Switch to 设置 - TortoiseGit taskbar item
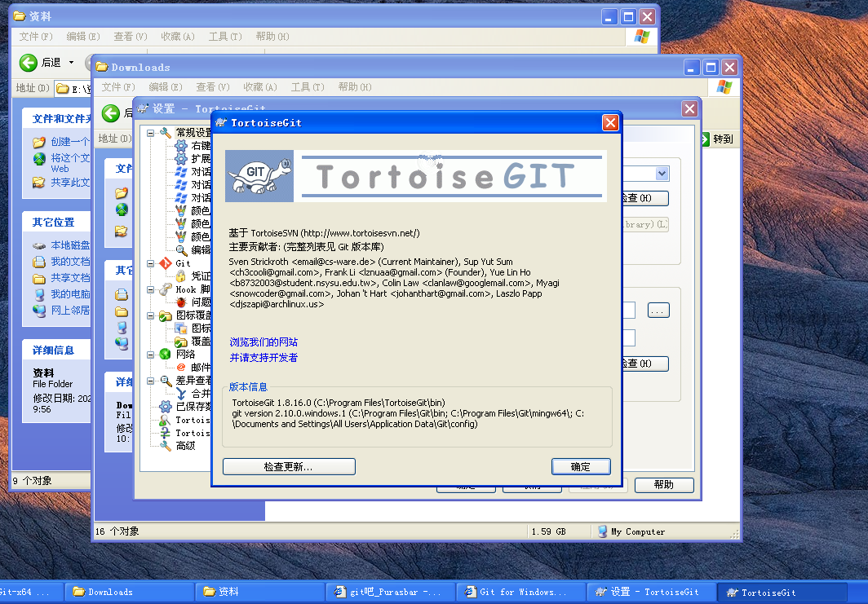Viewport: 868px width, 604px height. [x=652, y=592]
